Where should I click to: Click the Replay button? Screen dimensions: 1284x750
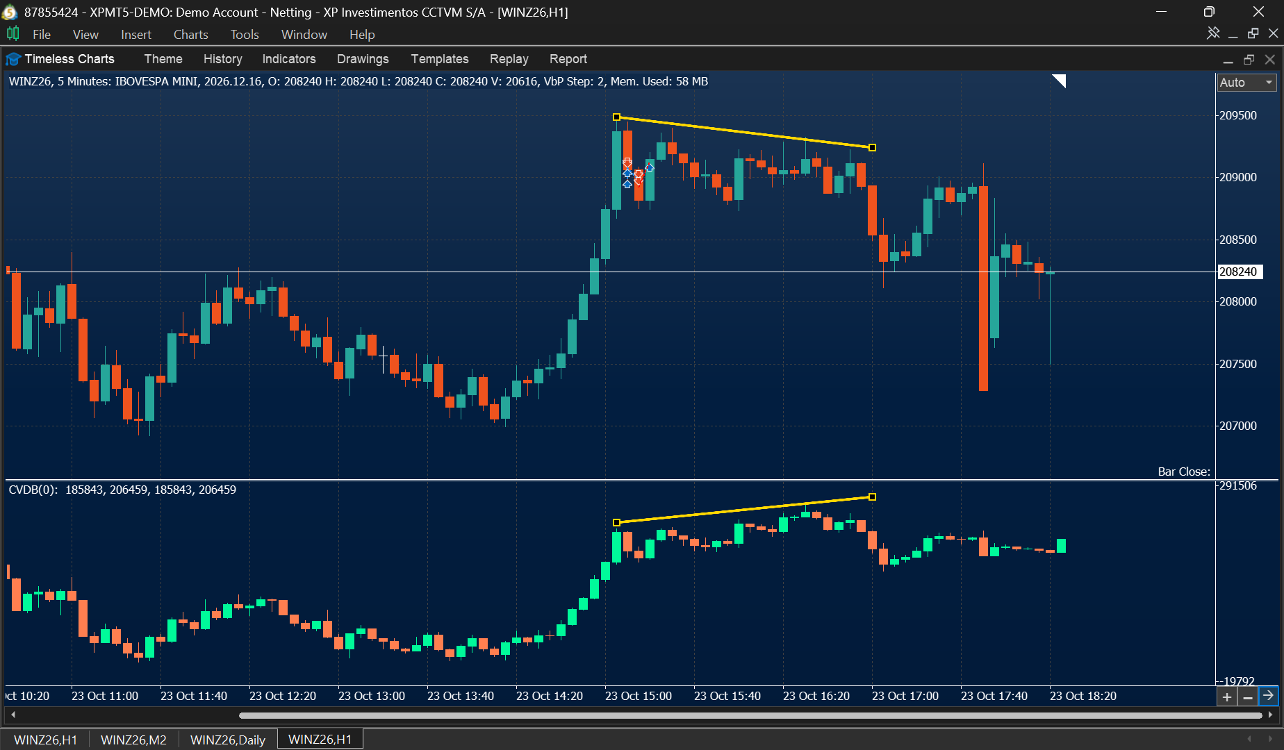pos(509,59)
